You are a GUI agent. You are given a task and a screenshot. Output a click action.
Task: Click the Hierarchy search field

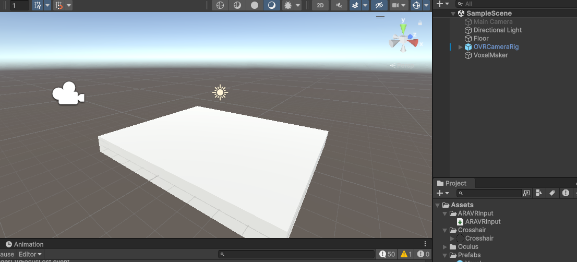[516, 4]
